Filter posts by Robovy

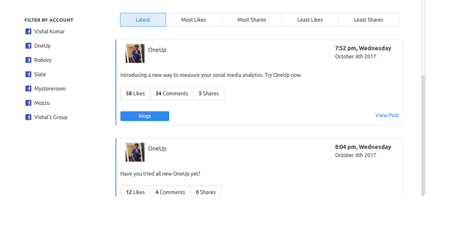tap(43, 60)
